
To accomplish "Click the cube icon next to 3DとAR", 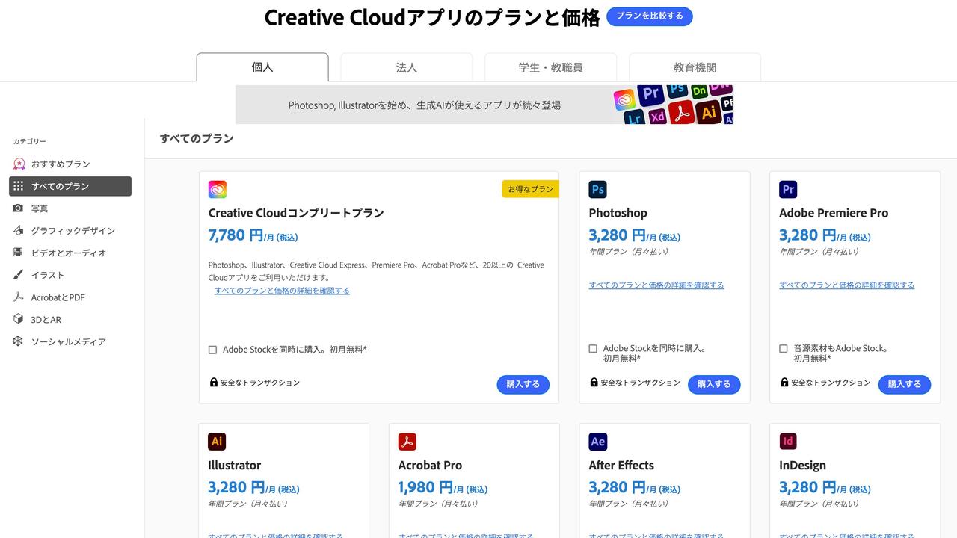I will tap(18, 319).
